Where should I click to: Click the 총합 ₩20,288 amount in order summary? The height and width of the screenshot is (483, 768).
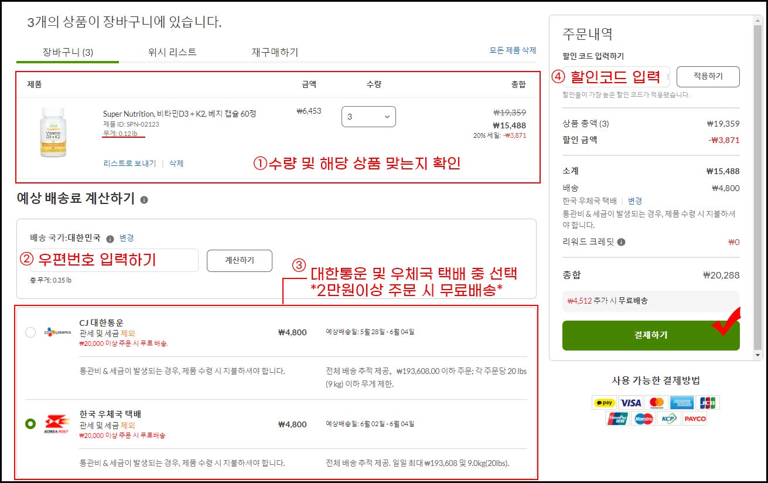[x=721, y=275]
